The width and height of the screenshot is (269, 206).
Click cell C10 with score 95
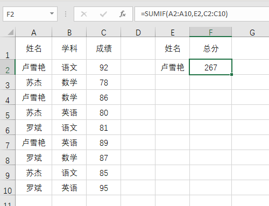[x=104, y=188]
